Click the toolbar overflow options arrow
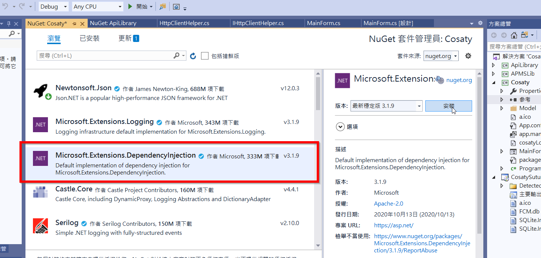 pos(185,8)
